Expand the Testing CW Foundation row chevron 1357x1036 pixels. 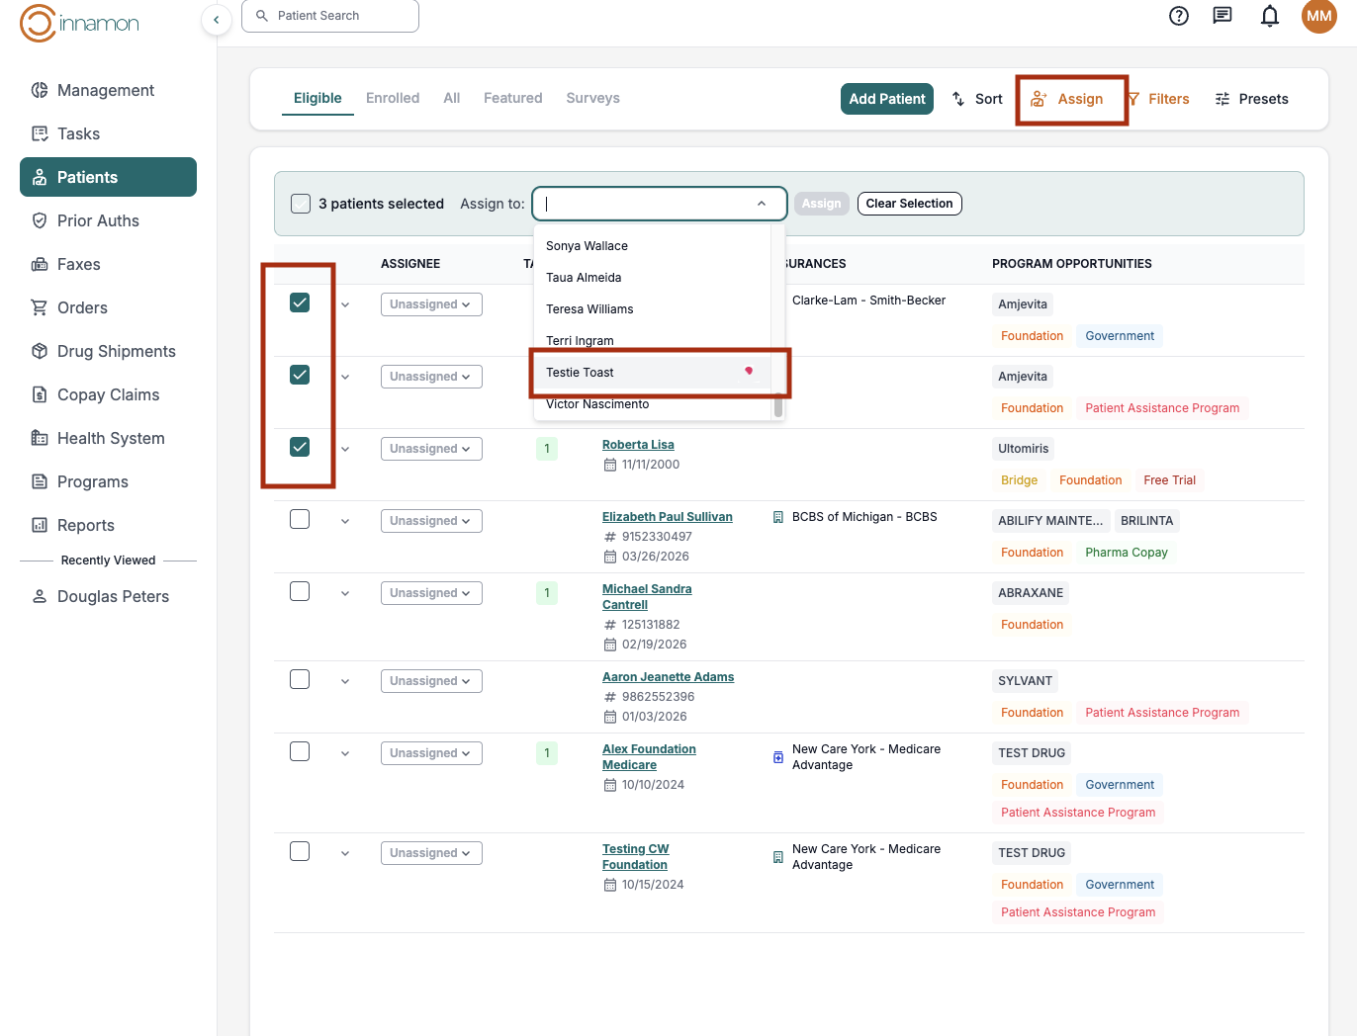tap(345, 853)
